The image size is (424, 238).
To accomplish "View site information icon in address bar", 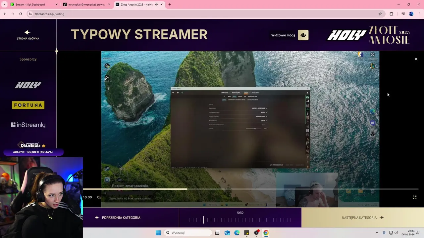I will (30, 14).
